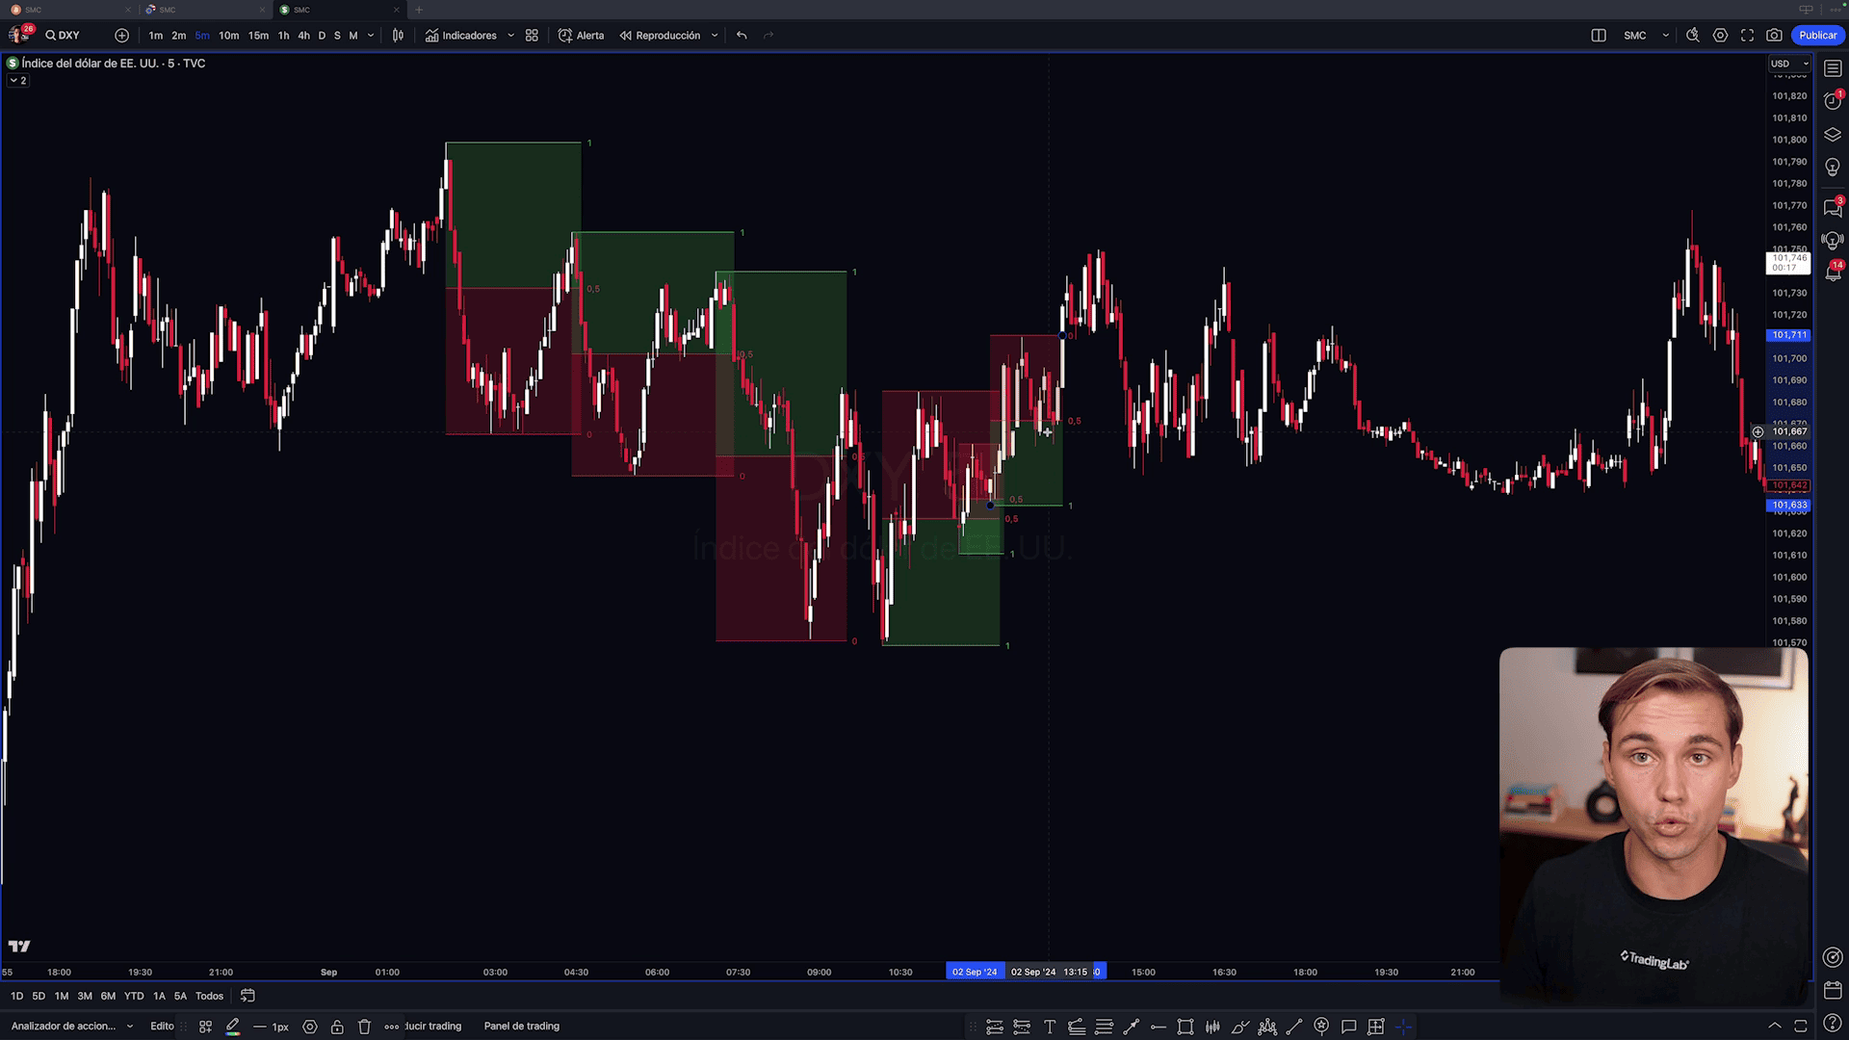Viewport: 1849px width, 1040px height.
Task: Open the Alerta creation dialog
Action: tap(582, 36)
